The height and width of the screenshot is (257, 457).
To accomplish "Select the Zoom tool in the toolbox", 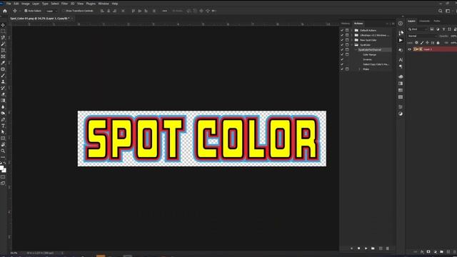I will point(3,151).
